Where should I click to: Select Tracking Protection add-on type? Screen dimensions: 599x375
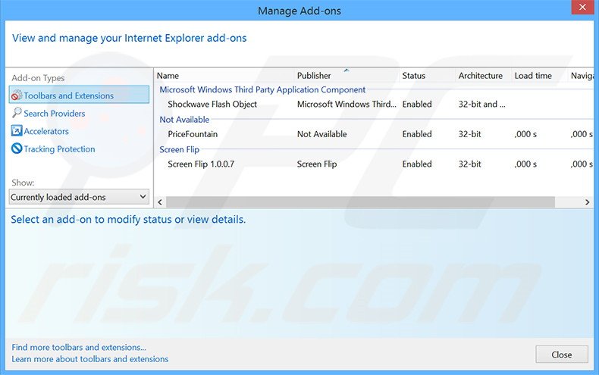pyautogui.click(x=59, y=149)
